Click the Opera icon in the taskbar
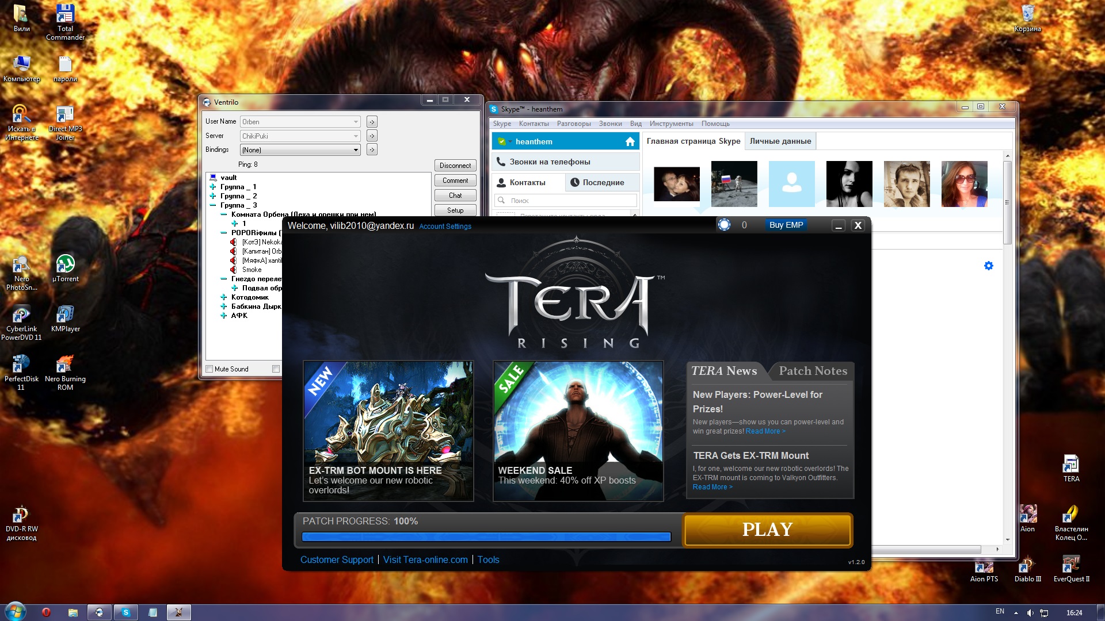Viewport: 1105px width, 621px height. [47, 612]
